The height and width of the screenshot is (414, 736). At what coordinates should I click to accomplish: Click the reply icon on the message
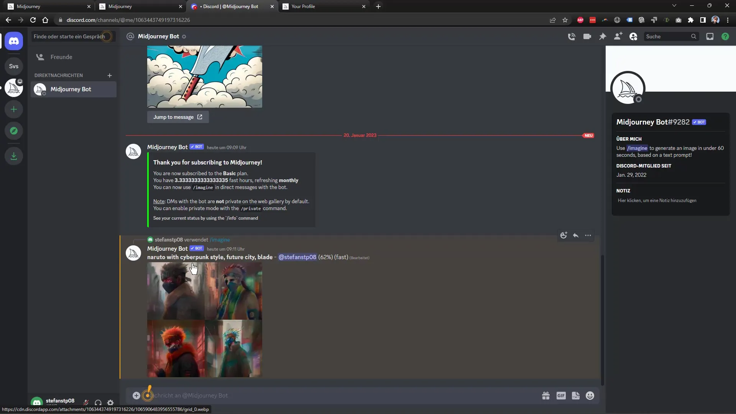pyautogui.click(x=576, y=235)
